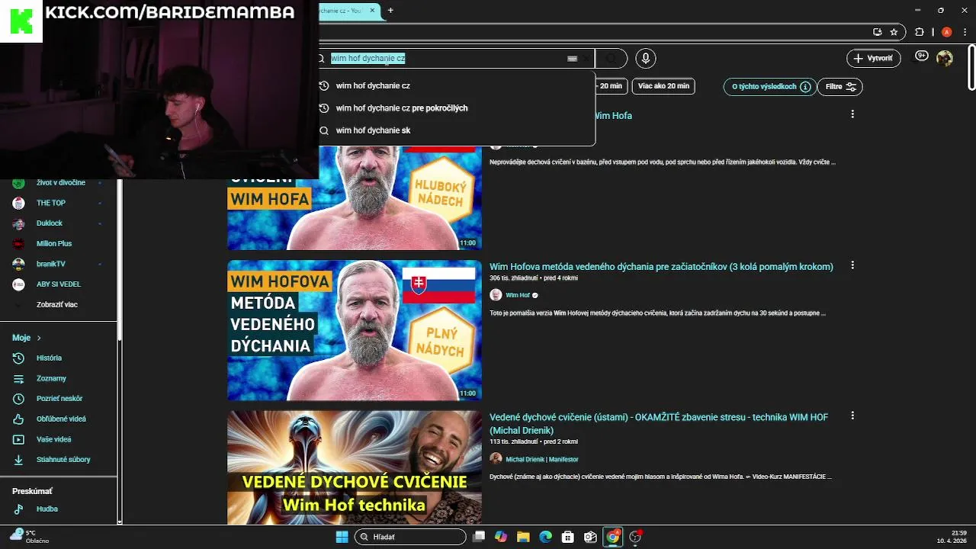Open the Filtre search filters
The image size is (976, 549).
pos(840,86)
